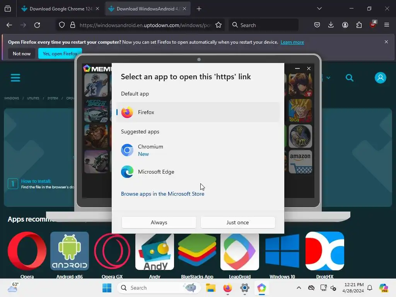Click the Firefox Search box
The width and height of the screenshot is (396, 297).
pyautogui.click(x=263, y=25)
